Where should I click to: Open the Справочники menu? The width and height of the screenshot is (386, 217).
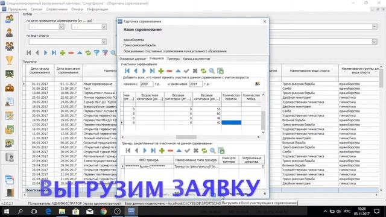[x=57, y=9]
